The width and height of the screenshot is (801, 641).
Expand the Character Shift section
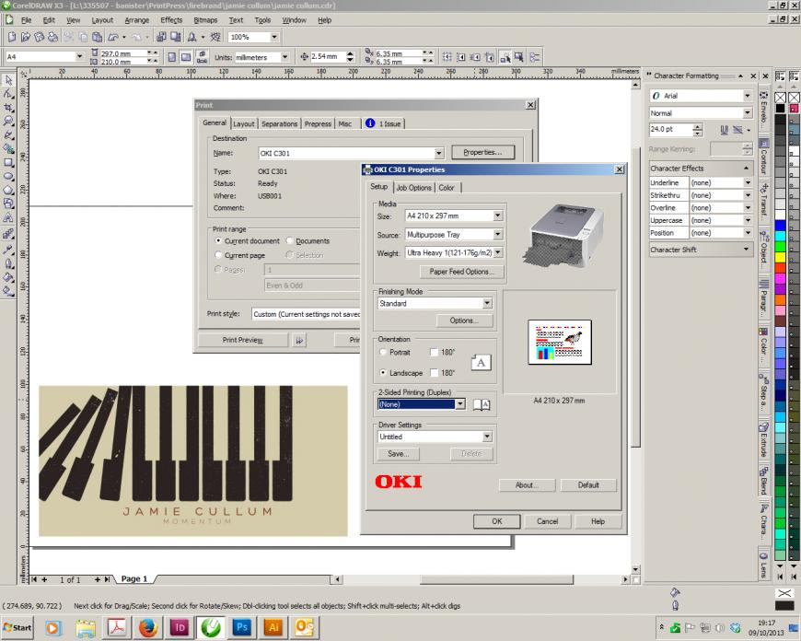coord(747,250)
